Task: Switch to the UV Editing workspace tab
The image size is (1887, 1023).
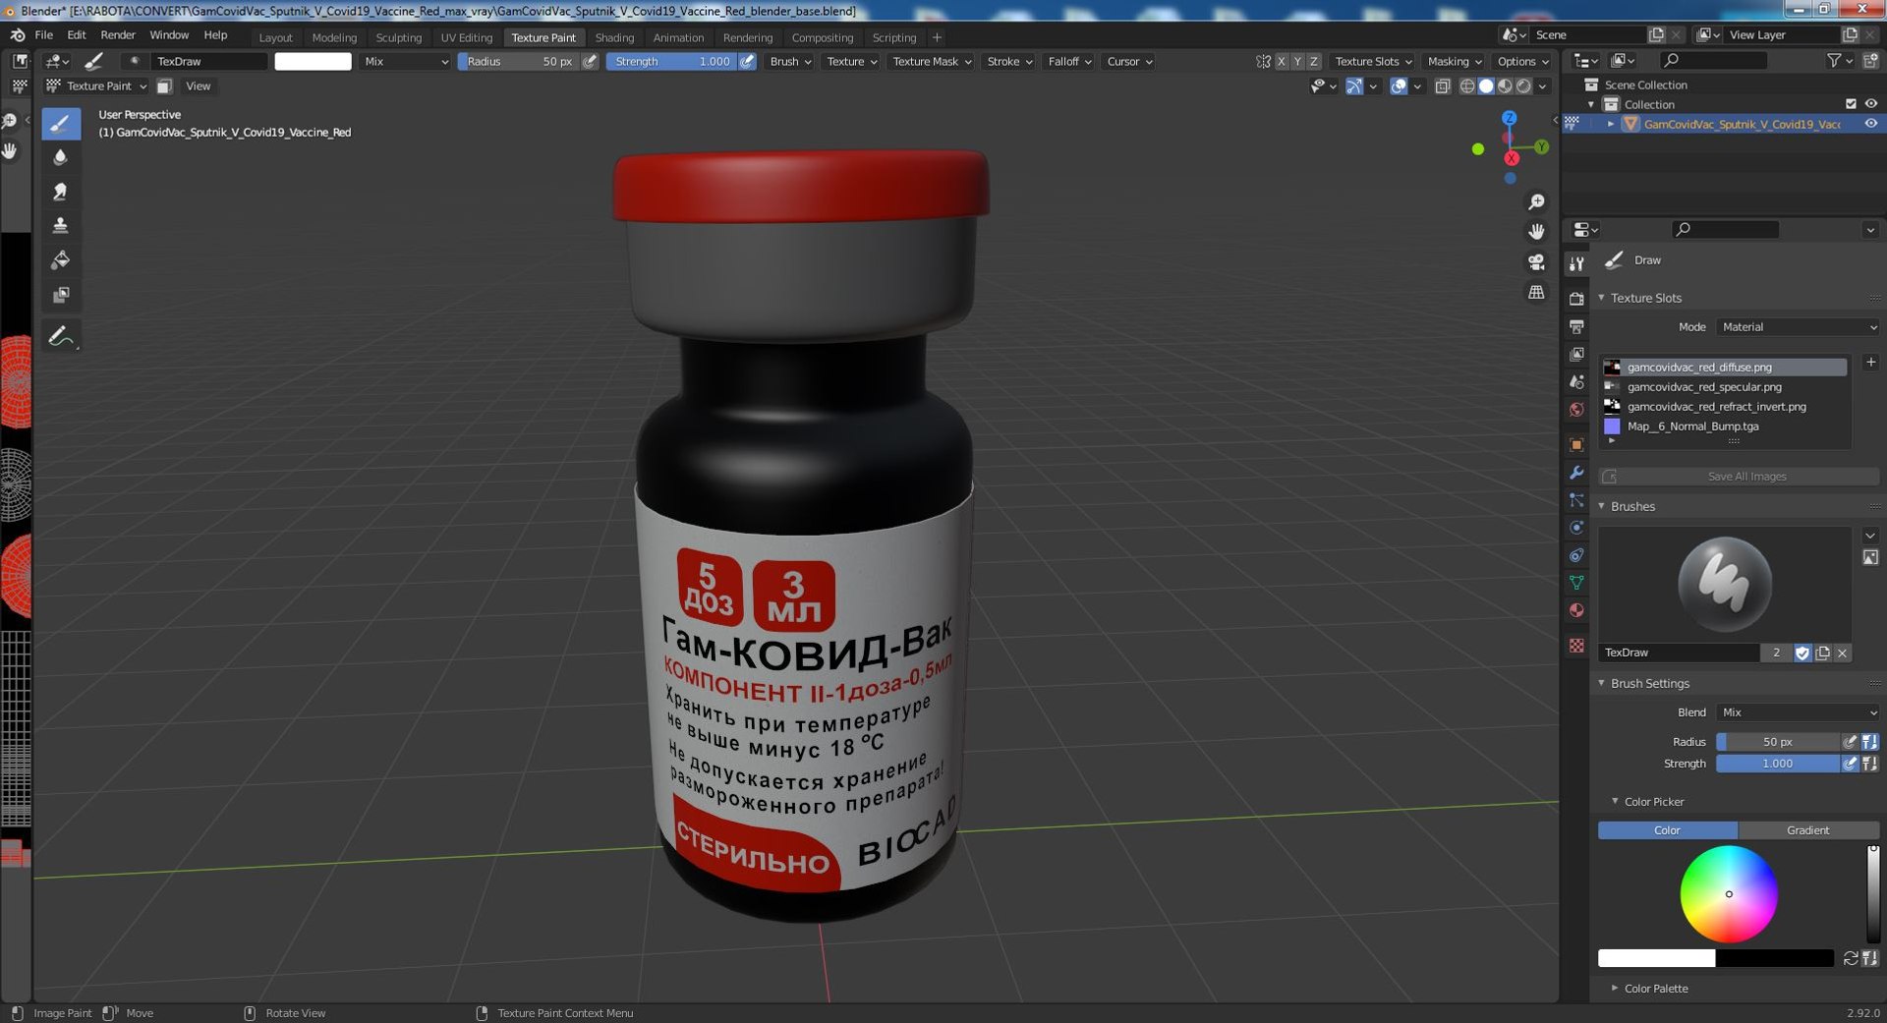Action: tap(466, 37)
